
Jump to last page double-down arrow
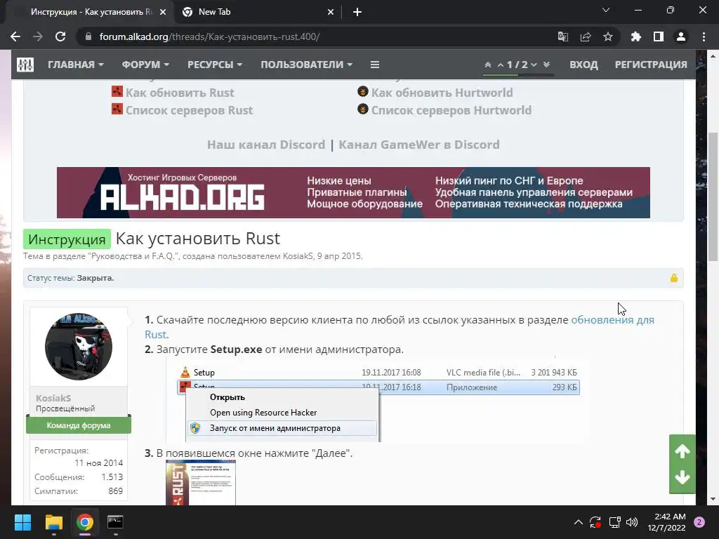point(546,65)
